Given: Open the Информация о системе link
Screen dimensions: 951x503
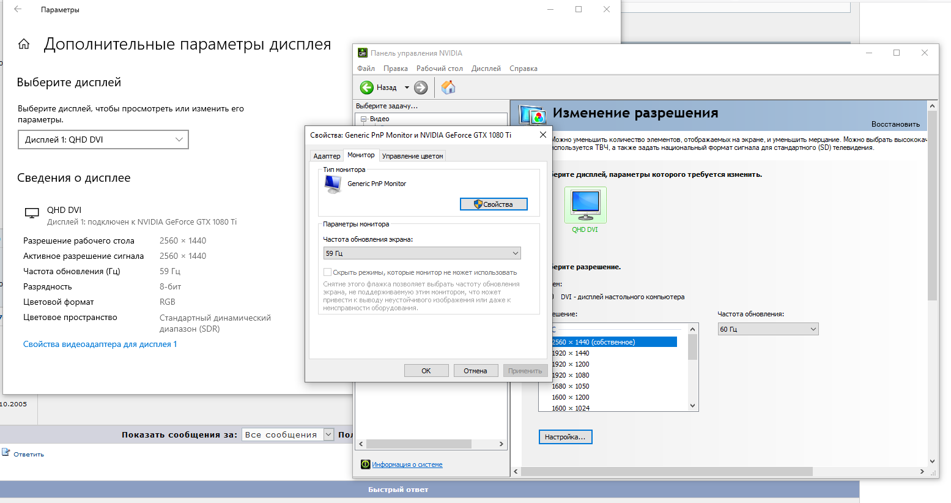Looking at the screenshot, I should (407, 464).
